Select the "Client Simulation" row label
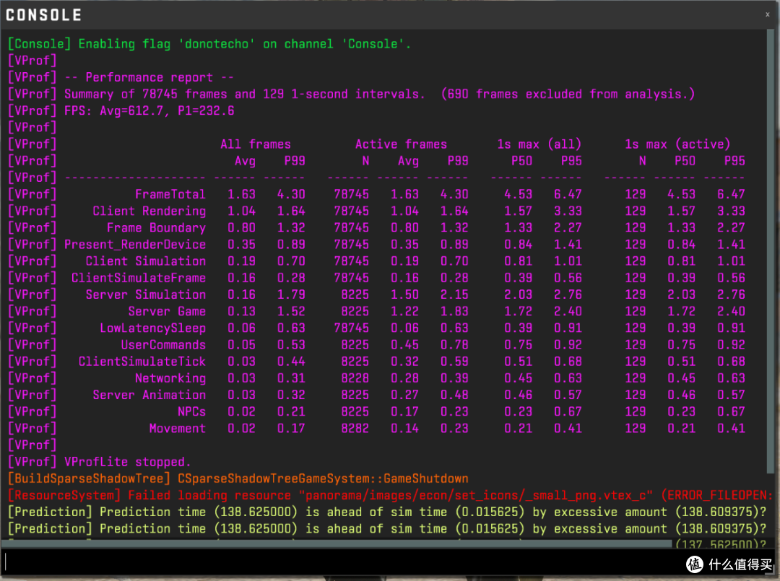This screenshot has height=581, width=780. pos(146,261)
